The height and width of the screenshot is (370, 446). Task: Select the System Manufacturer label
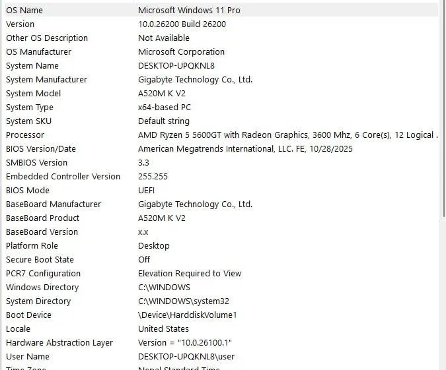pos(47,80)
